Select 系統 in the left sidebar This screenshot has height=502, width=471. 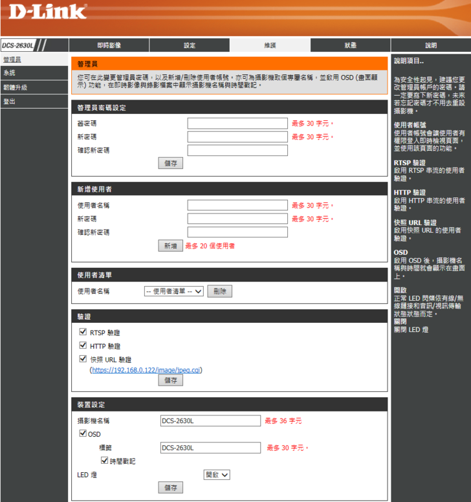(9, 73)
